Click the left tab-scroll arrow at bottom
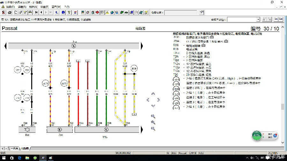 (x=2, y=149)
